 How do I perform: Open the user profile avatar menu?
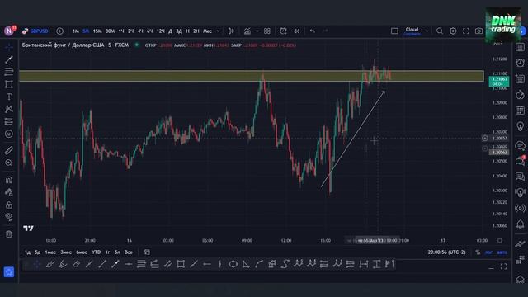pos(9,31)
